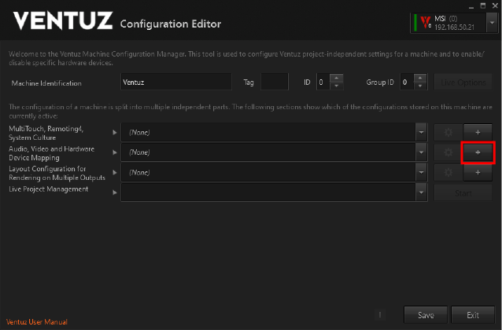Expand the Live Project Management section arrow

pos(115,191)
